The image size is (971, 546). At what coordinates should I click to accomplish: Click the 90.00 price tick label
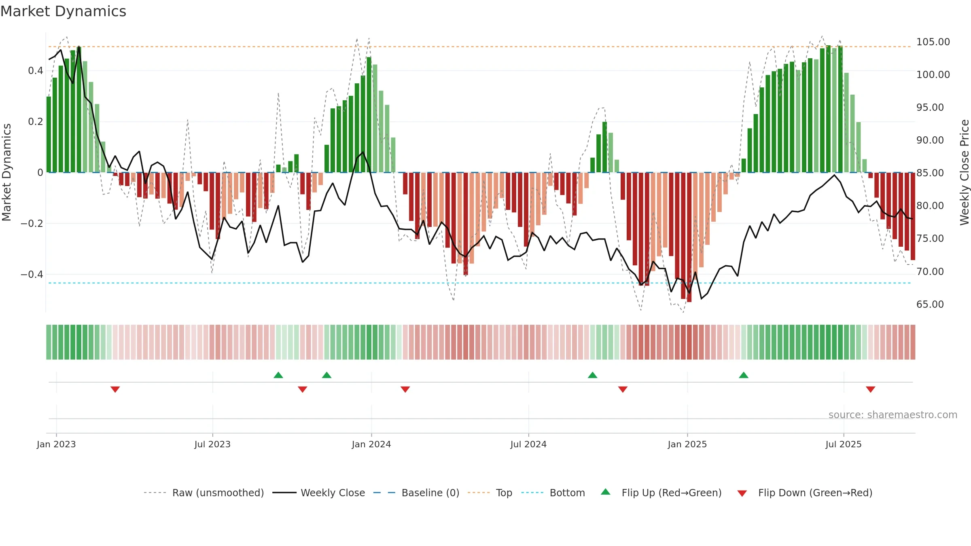[930, 140]
